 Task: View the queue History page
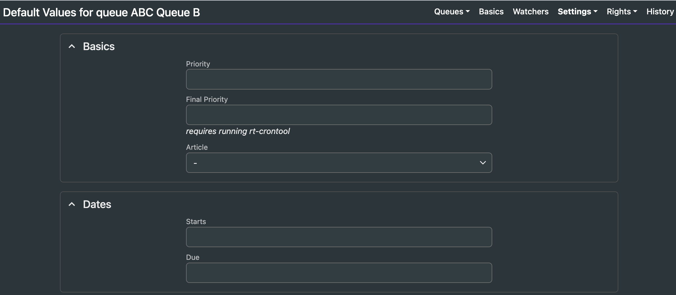[x=660, y=12]
